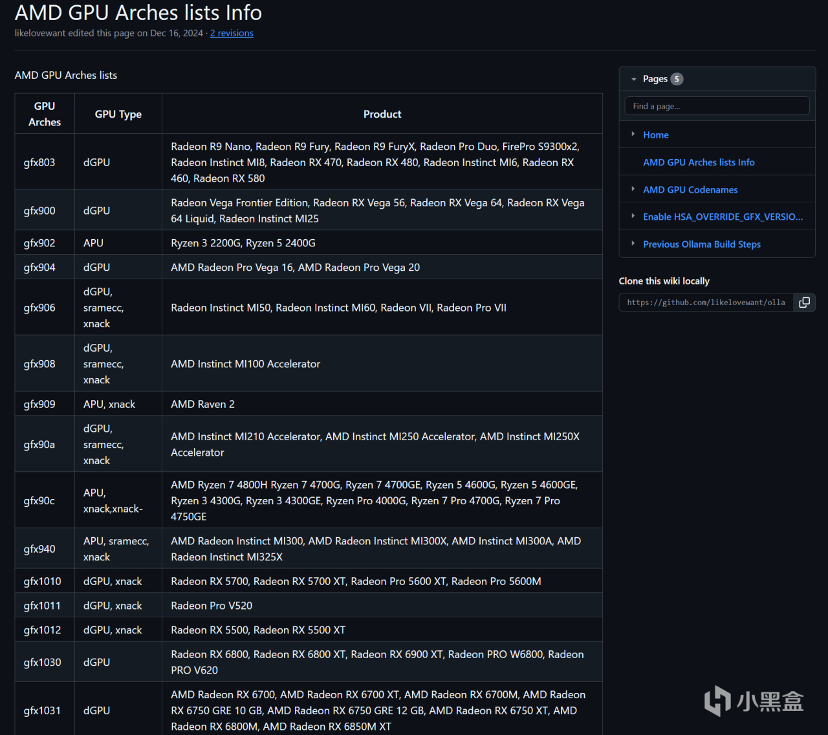The width and height of the screenshot is (828, 735).
Task: Collapse the Pages sidebar section
Action: coord(634,79)
